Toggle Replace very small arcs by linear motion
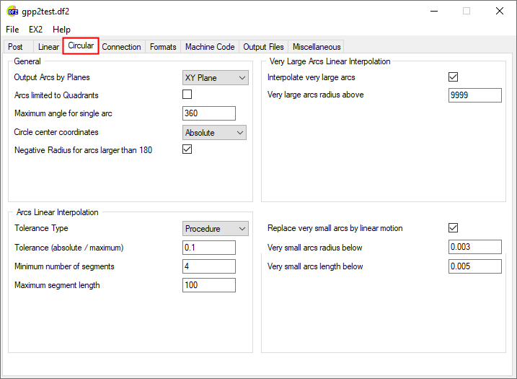Screen dimensions: 517x379 coord(454,228)
